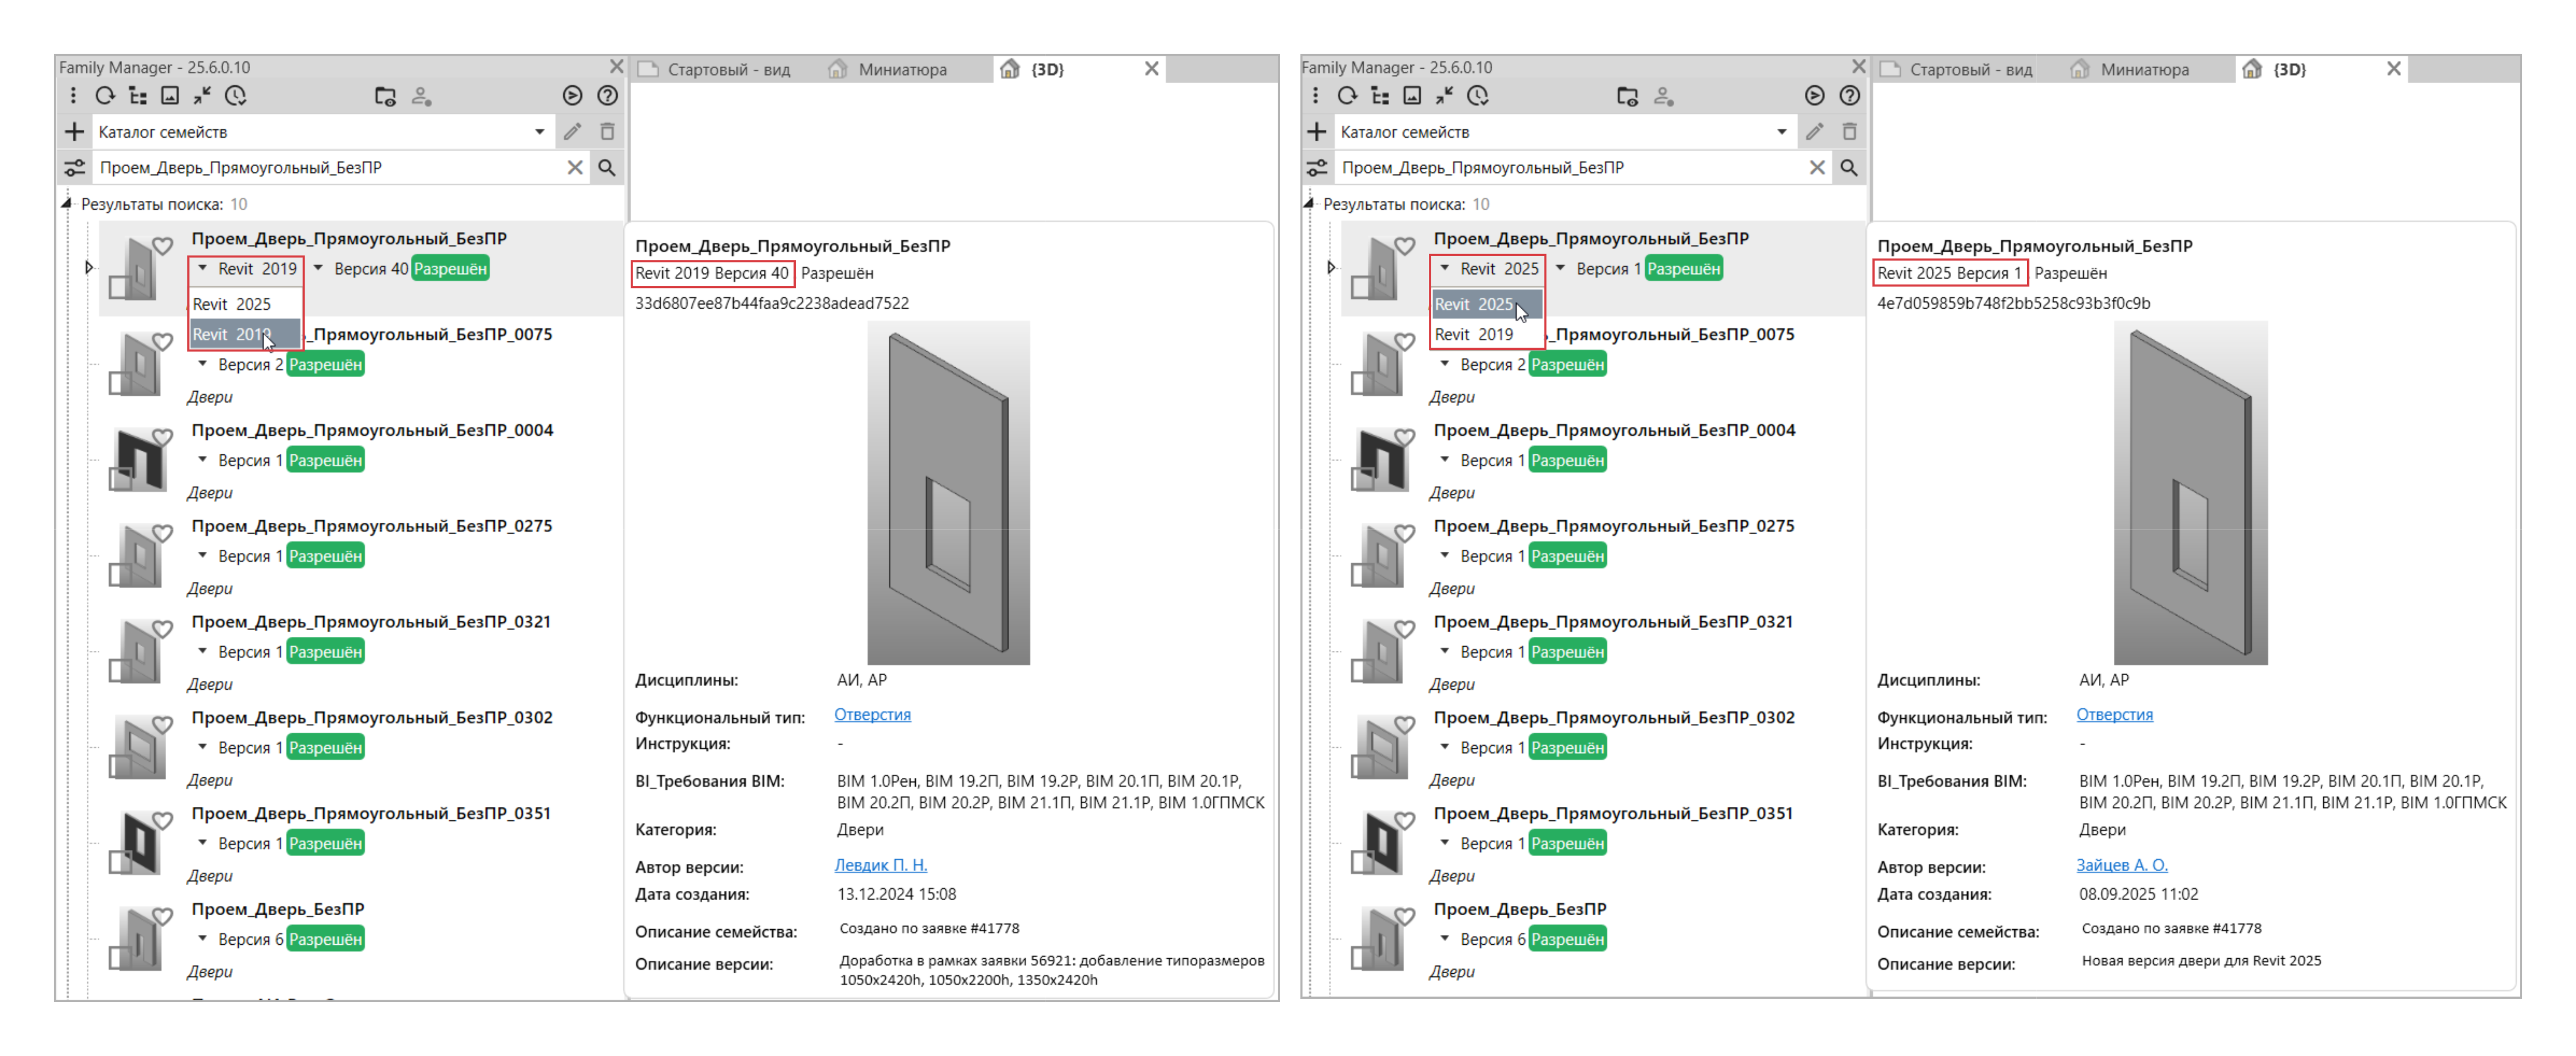2576x1056 pixels.
Task: Run the magnifier search in right panel
Action: click(x=1849, y=168)
